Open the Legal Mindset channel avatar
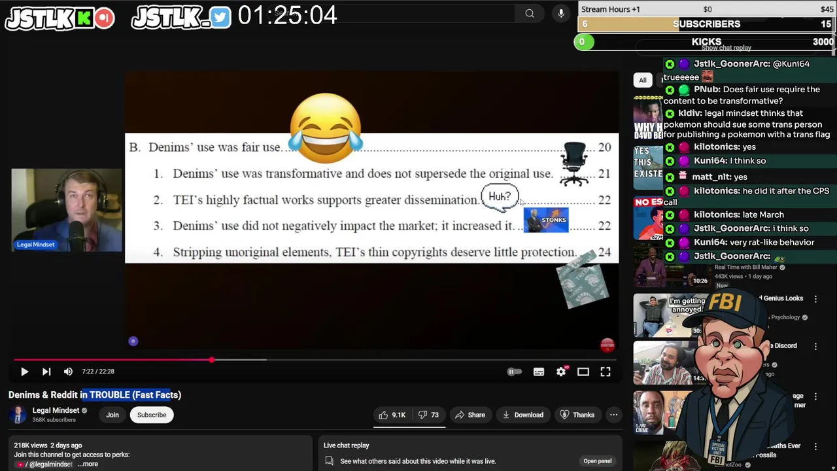Viewport: 837px width, 471px height. tap(18, 415)
